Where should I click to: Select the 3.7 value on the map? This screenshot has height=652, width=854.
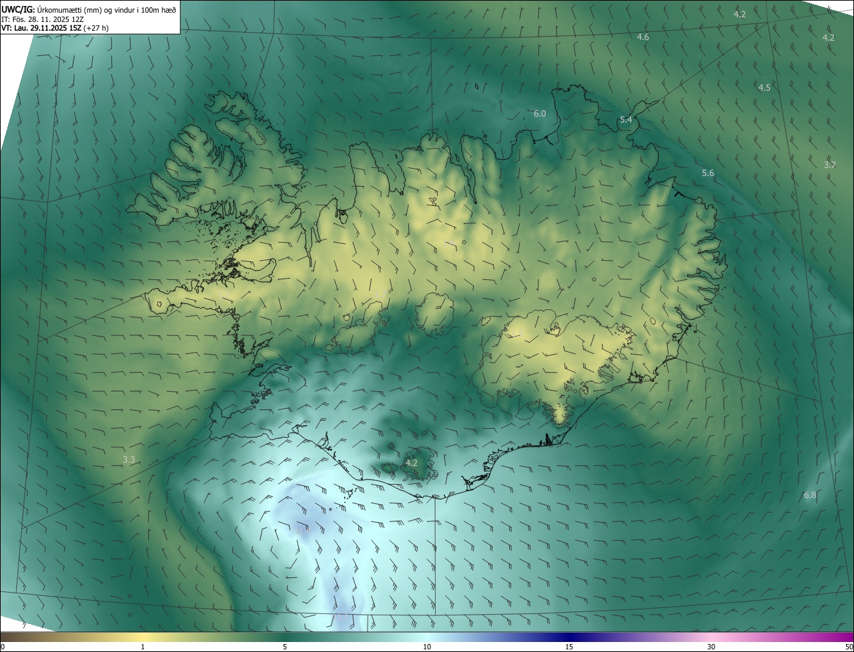[830, 165]
